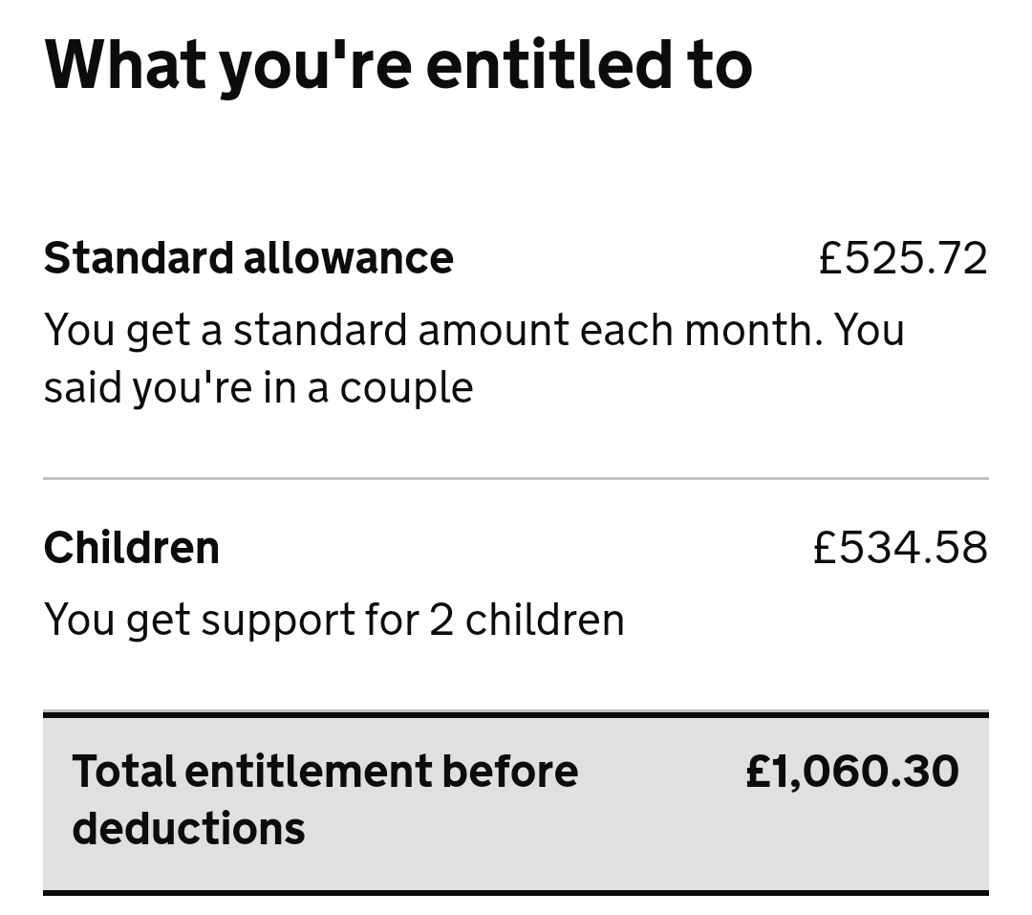Image resolution: width=1032 pixels, height=915 pixels.
Task: Click the £1,060.30 total amount
Action: (851, 772)
